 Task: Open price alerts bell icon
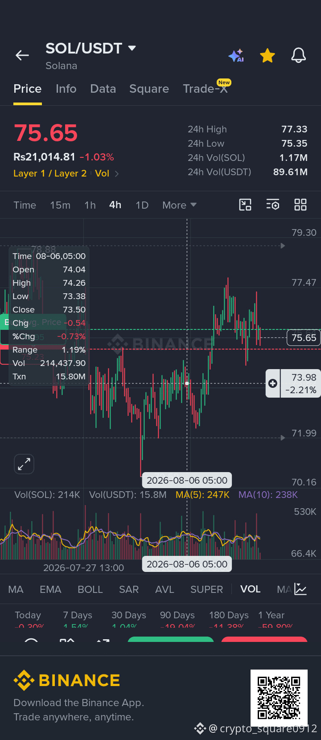pyautogui.click(x=299, y=55)
